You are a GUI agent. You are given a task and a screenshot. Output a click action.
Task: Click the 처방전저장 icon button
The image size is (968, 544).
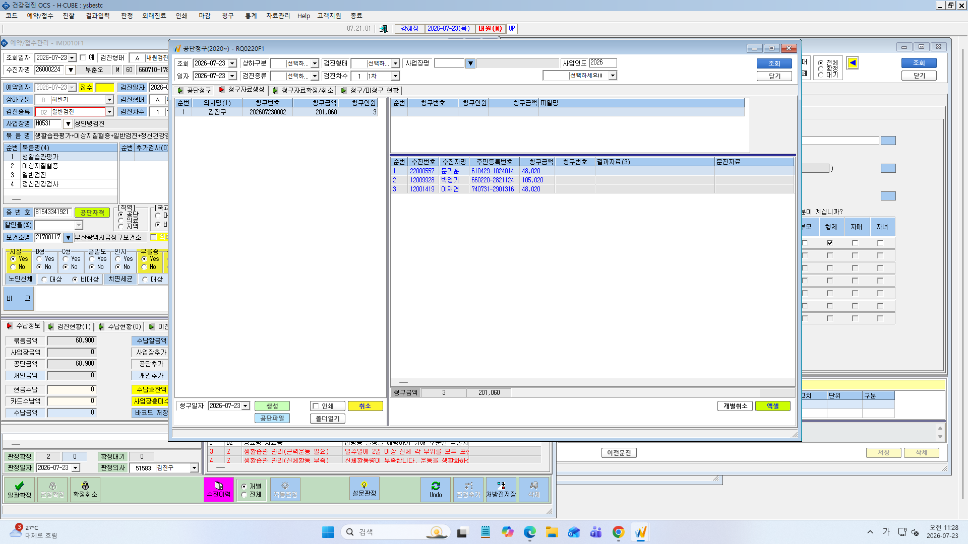501,489
